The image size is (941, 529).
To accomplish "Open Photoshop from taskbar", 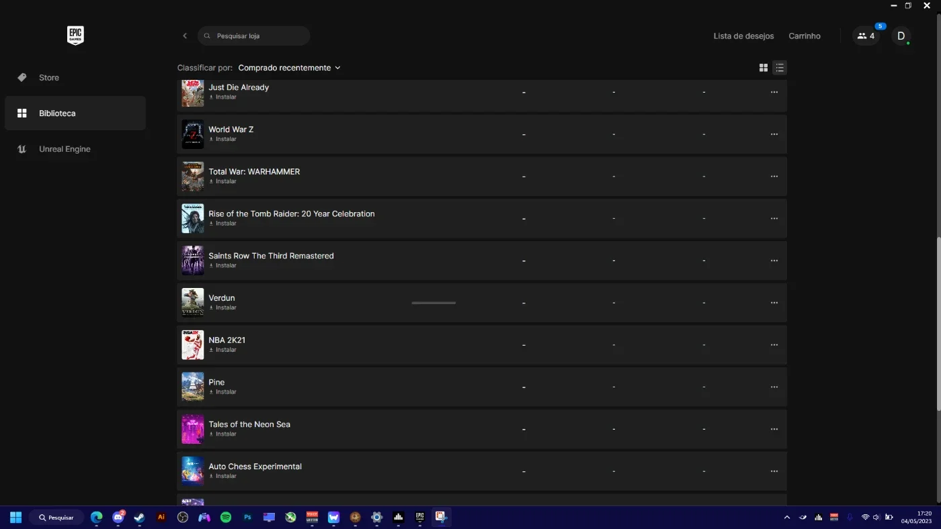I will pyautogui.click(x=247, y=518).
